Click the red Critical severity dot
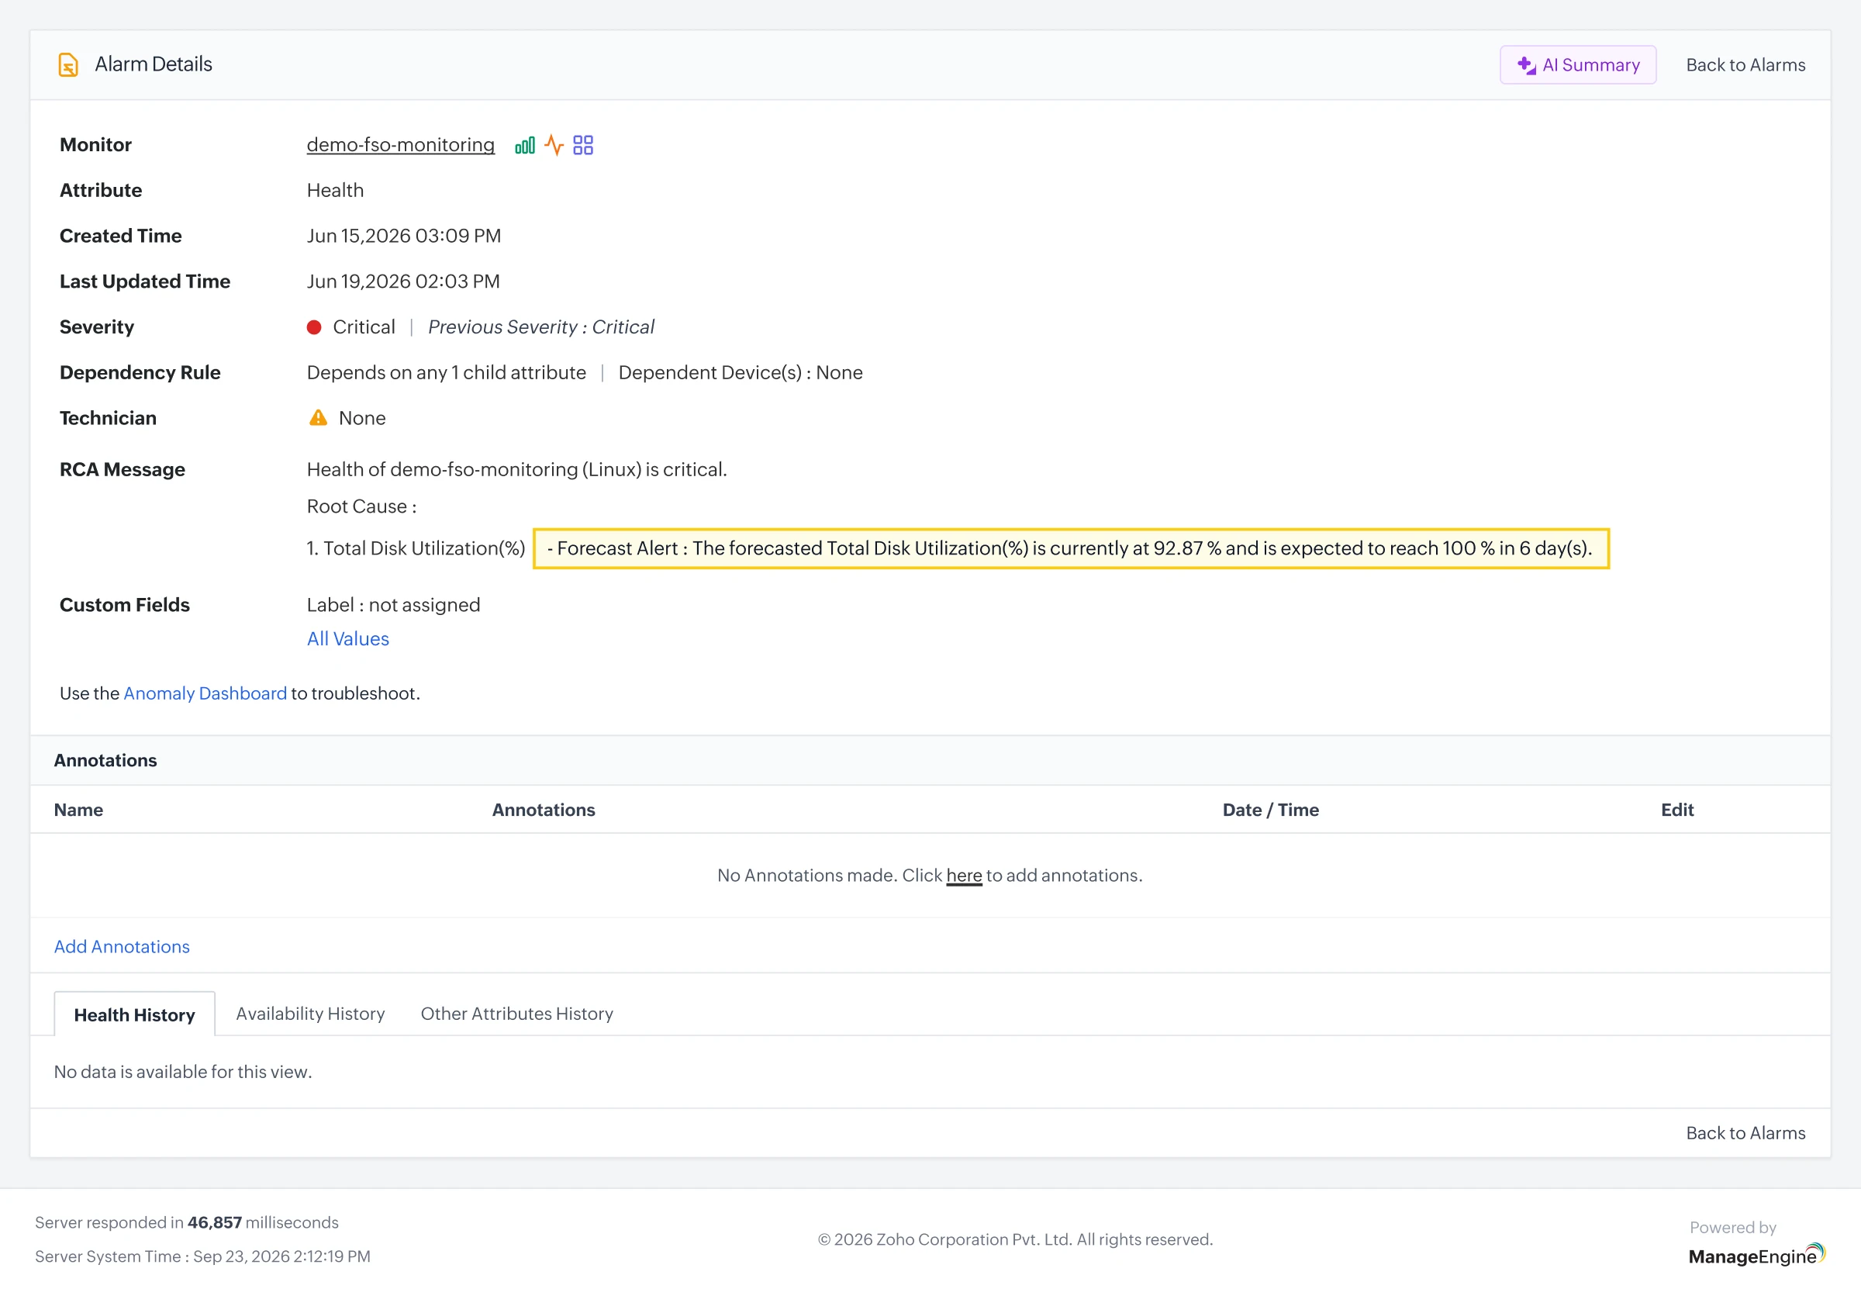The image size is (1861, 1289). (x=314, y=327)
